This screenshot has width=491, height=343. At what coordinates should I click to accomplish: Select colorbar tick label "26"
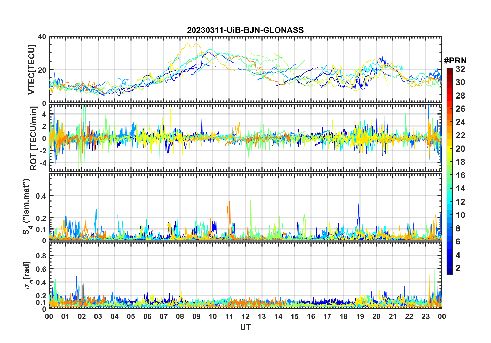(460, 109)
